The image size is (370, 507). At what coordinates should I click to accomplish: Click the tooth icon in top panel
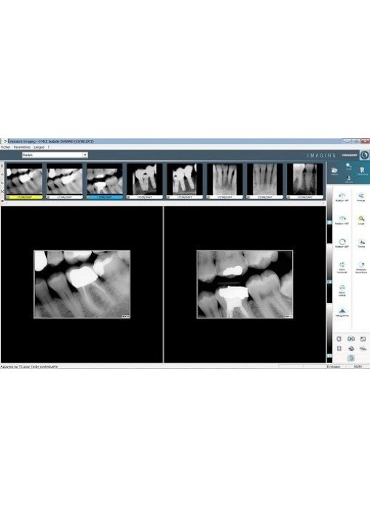362,170
